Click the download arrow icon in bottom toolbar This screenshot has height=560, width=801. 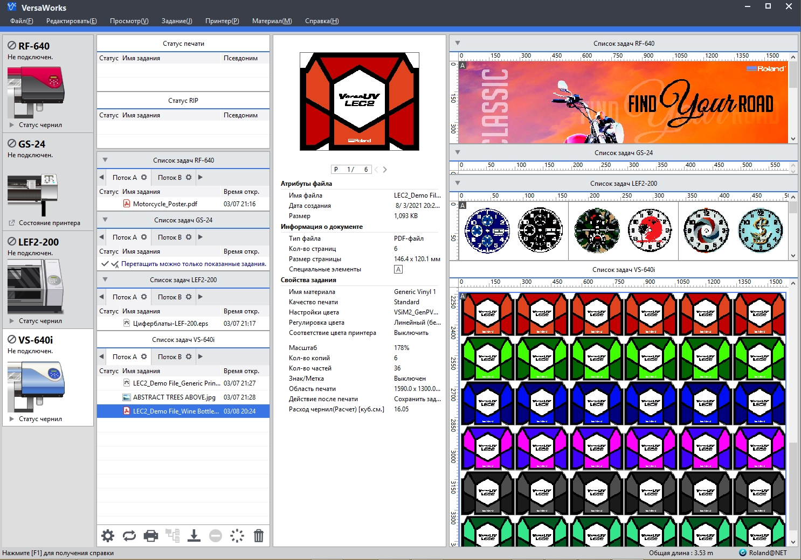194,536
